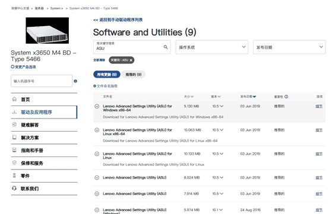Open the machine serial number info icon
Screen dimensions: 329x214
(75, 81)
